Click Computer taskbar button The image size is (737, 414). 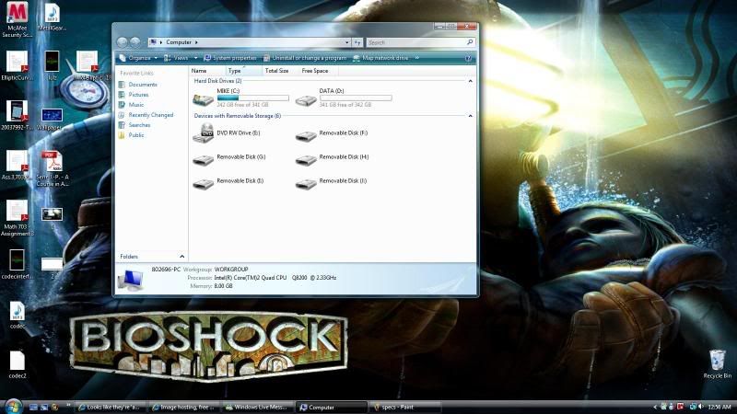[x=332, y=407]
